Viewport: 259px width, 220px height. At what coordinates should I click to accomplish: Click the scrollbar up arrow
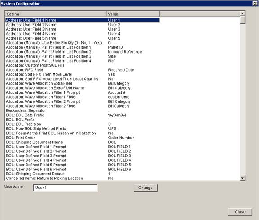coord(242,14)
